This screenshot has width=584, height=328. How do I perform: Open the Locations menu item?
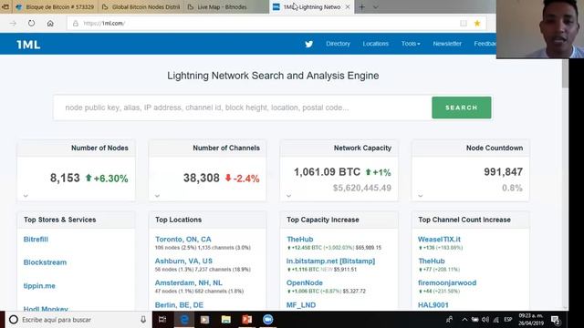click(x=375, y=44)
